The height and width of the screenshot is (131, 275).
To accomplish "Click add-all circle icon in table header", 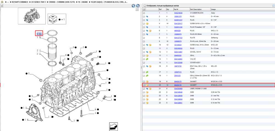I will point(144,9).
